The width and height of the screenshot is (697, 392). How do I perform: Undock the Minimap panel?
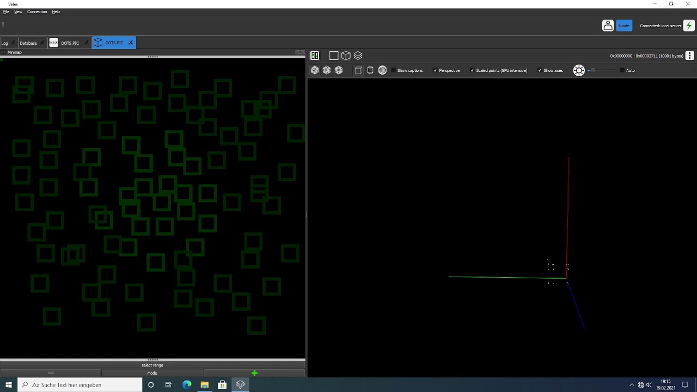[298, 52]
